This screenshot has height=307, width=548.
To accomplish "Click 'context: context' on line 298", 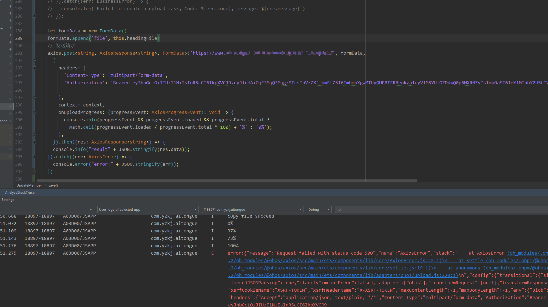I will [x=80, y=105].
